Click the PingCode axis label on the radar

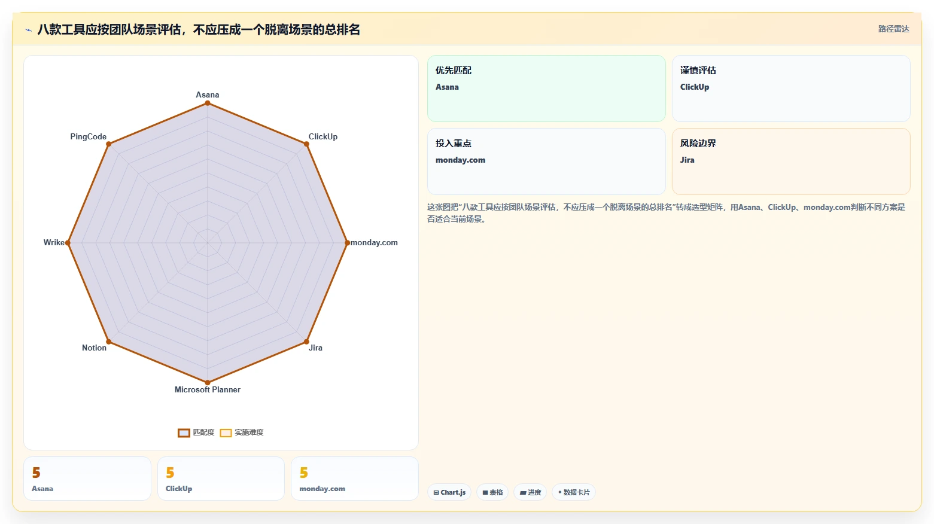[x=88, y=136]
